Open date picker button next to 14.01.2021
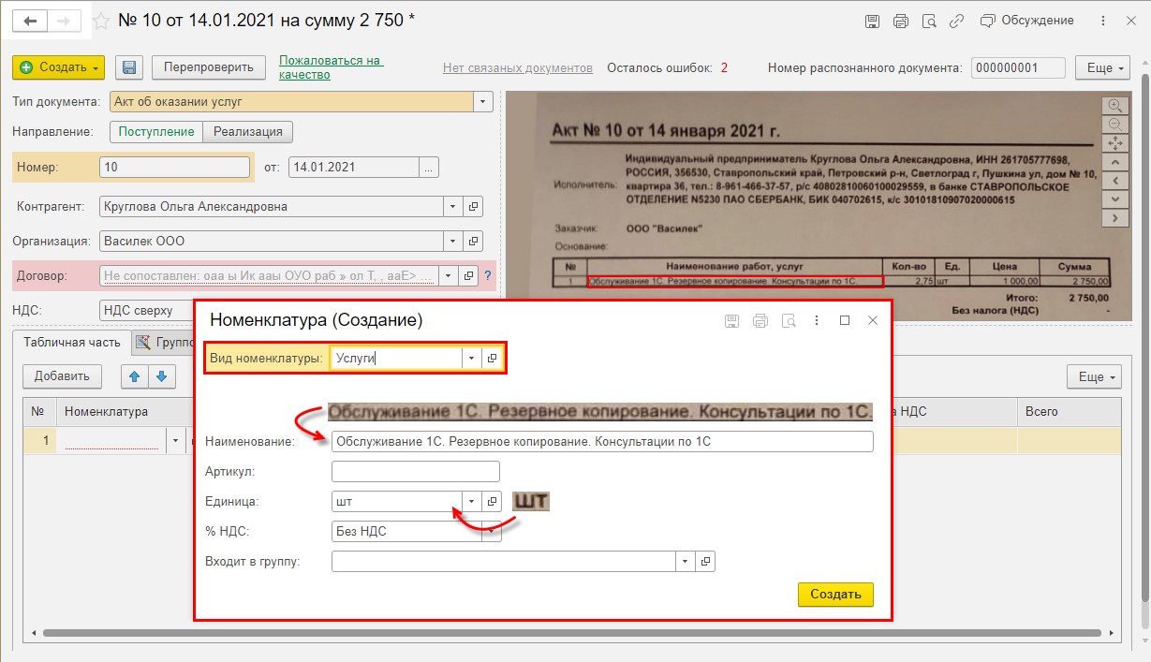This screenshot has height=662, width=1151. (x=429, y=168)
